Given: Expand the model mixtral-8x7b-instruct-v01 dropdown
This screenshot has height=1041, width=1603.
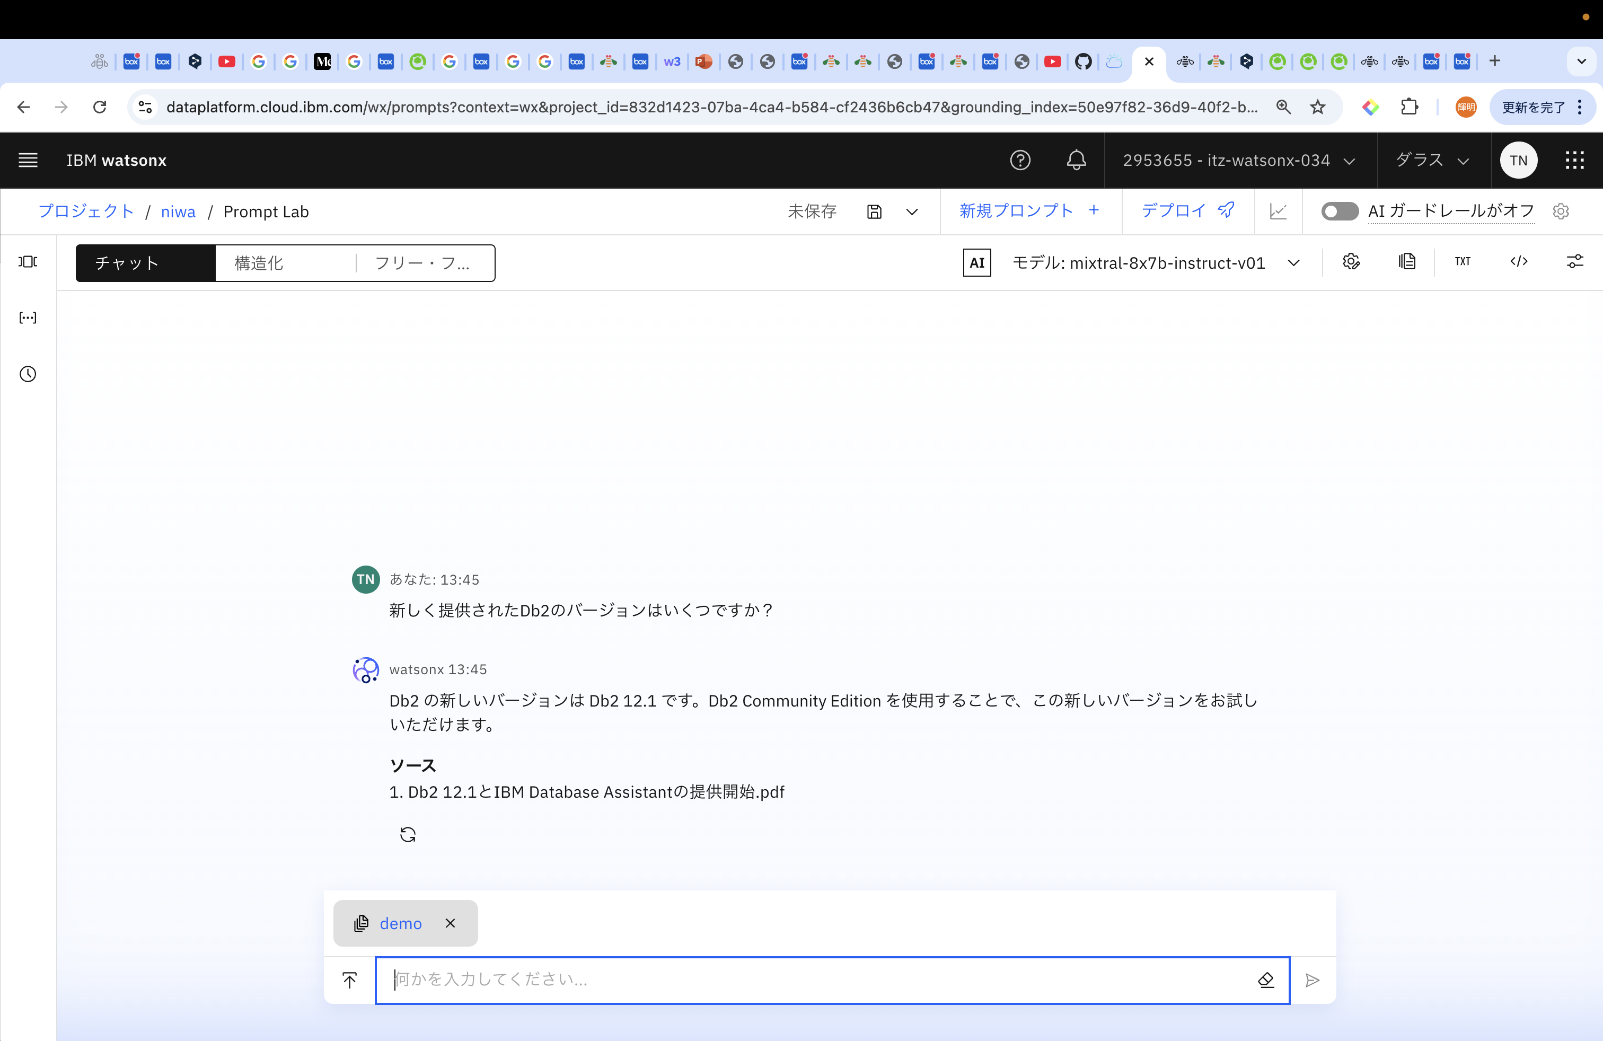Looking at the screenshot, I should [1293, 262].
